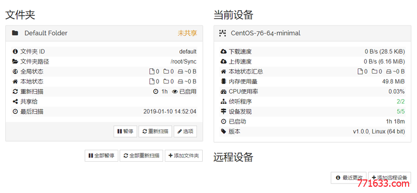Screen dimensions: 417x193
Task: Click the CentOS device identicon
Action: coord(223,33)
